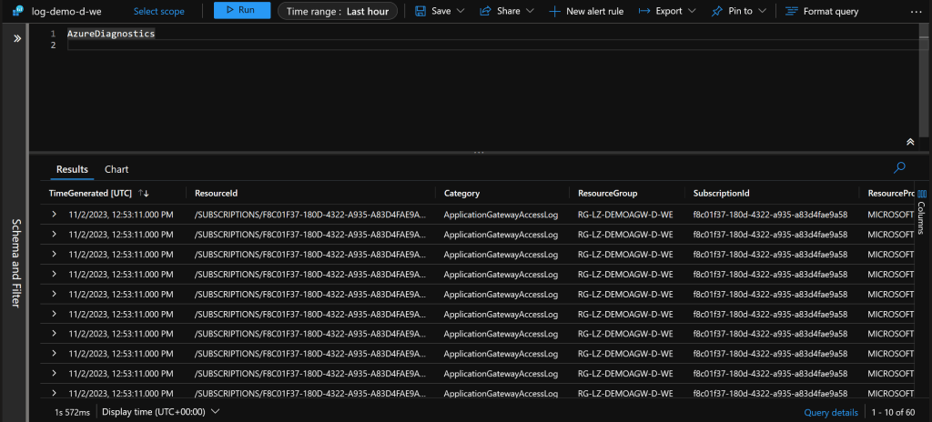Change Display time UTC dropdown
This screenshot has height=422, width=932.
[x=160, y=412]
